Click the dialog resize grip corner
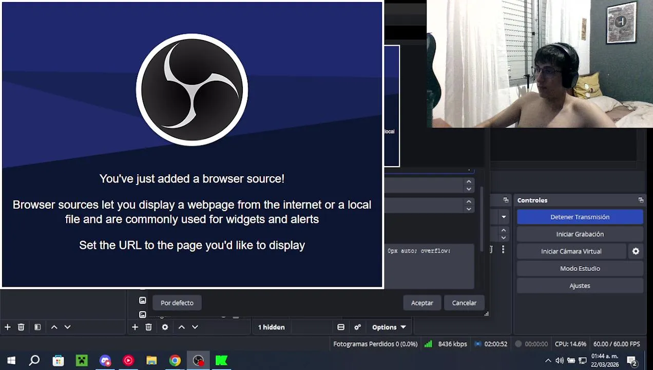Viewport: 653px width, 370px height. click(x=486, y=313)
